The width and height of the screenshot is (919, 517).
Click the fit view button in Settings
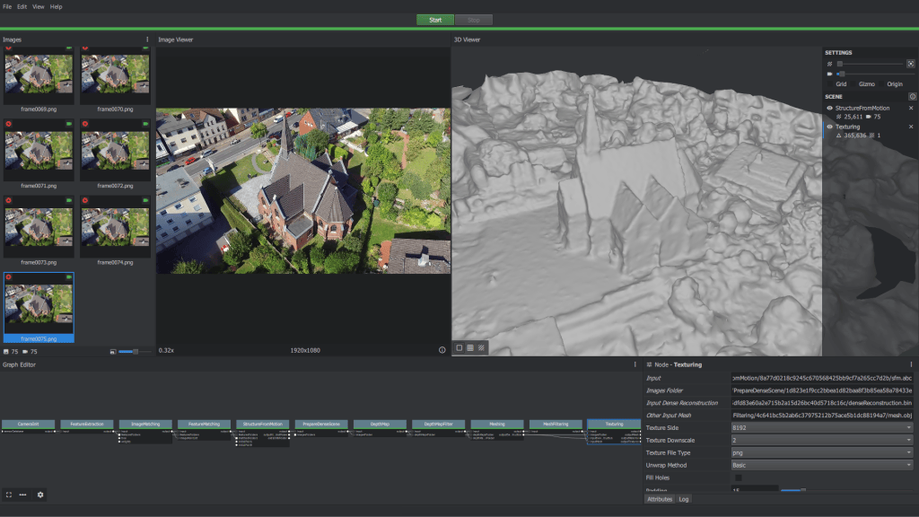pyautogui.click(x=911, y=64)
